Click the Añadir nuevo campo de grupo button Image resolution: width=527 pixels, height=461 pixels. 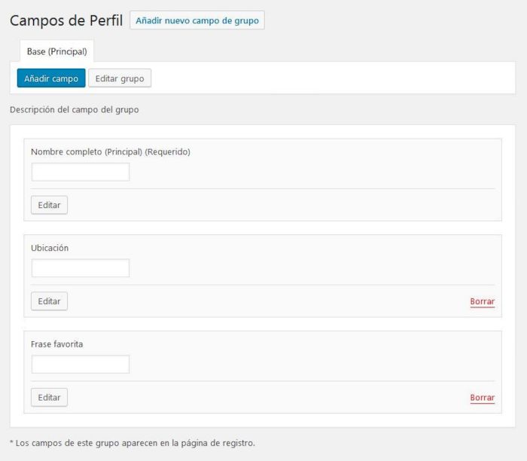(197, 20)
